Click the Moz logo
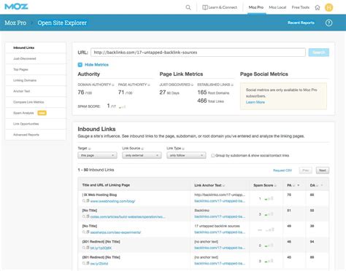Viewport: 346px width, 271px height. click(x=16, y=7)
